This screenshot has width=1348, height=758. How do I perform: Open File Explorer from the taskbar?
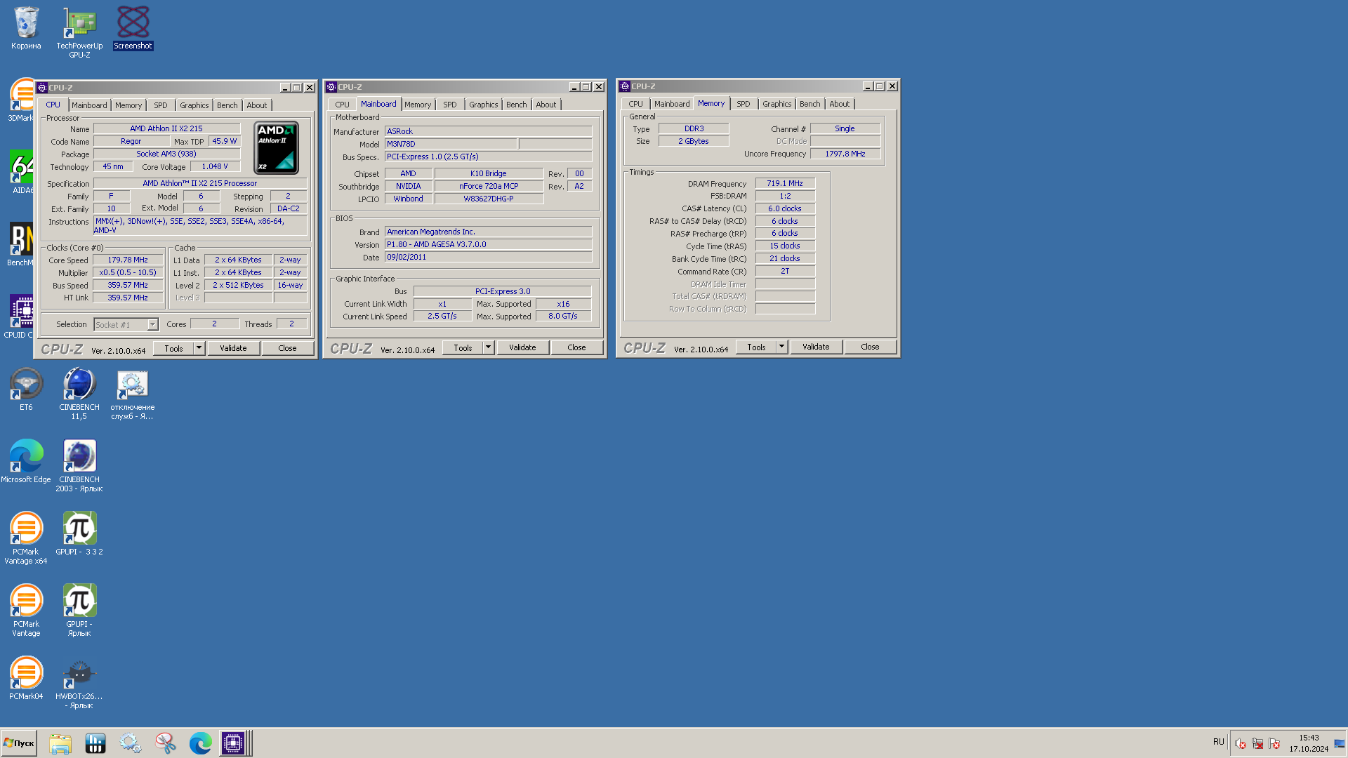click(x=60, y=743)
